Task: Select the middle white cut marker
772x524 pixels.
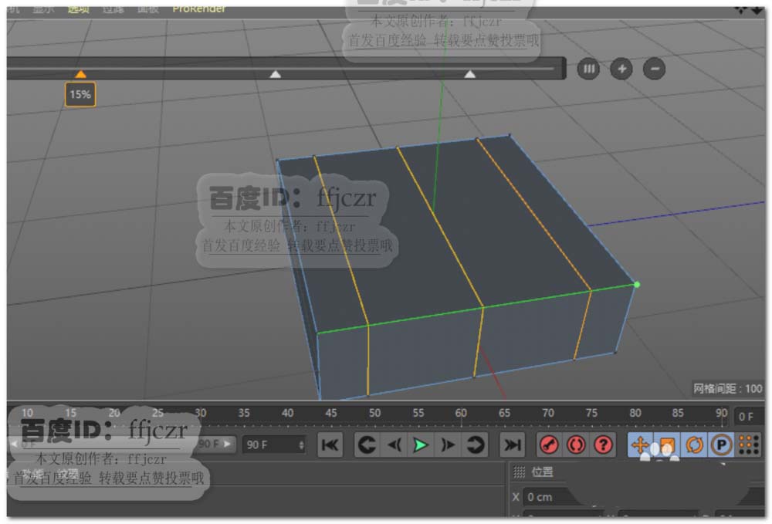Action: click(276, 74)
